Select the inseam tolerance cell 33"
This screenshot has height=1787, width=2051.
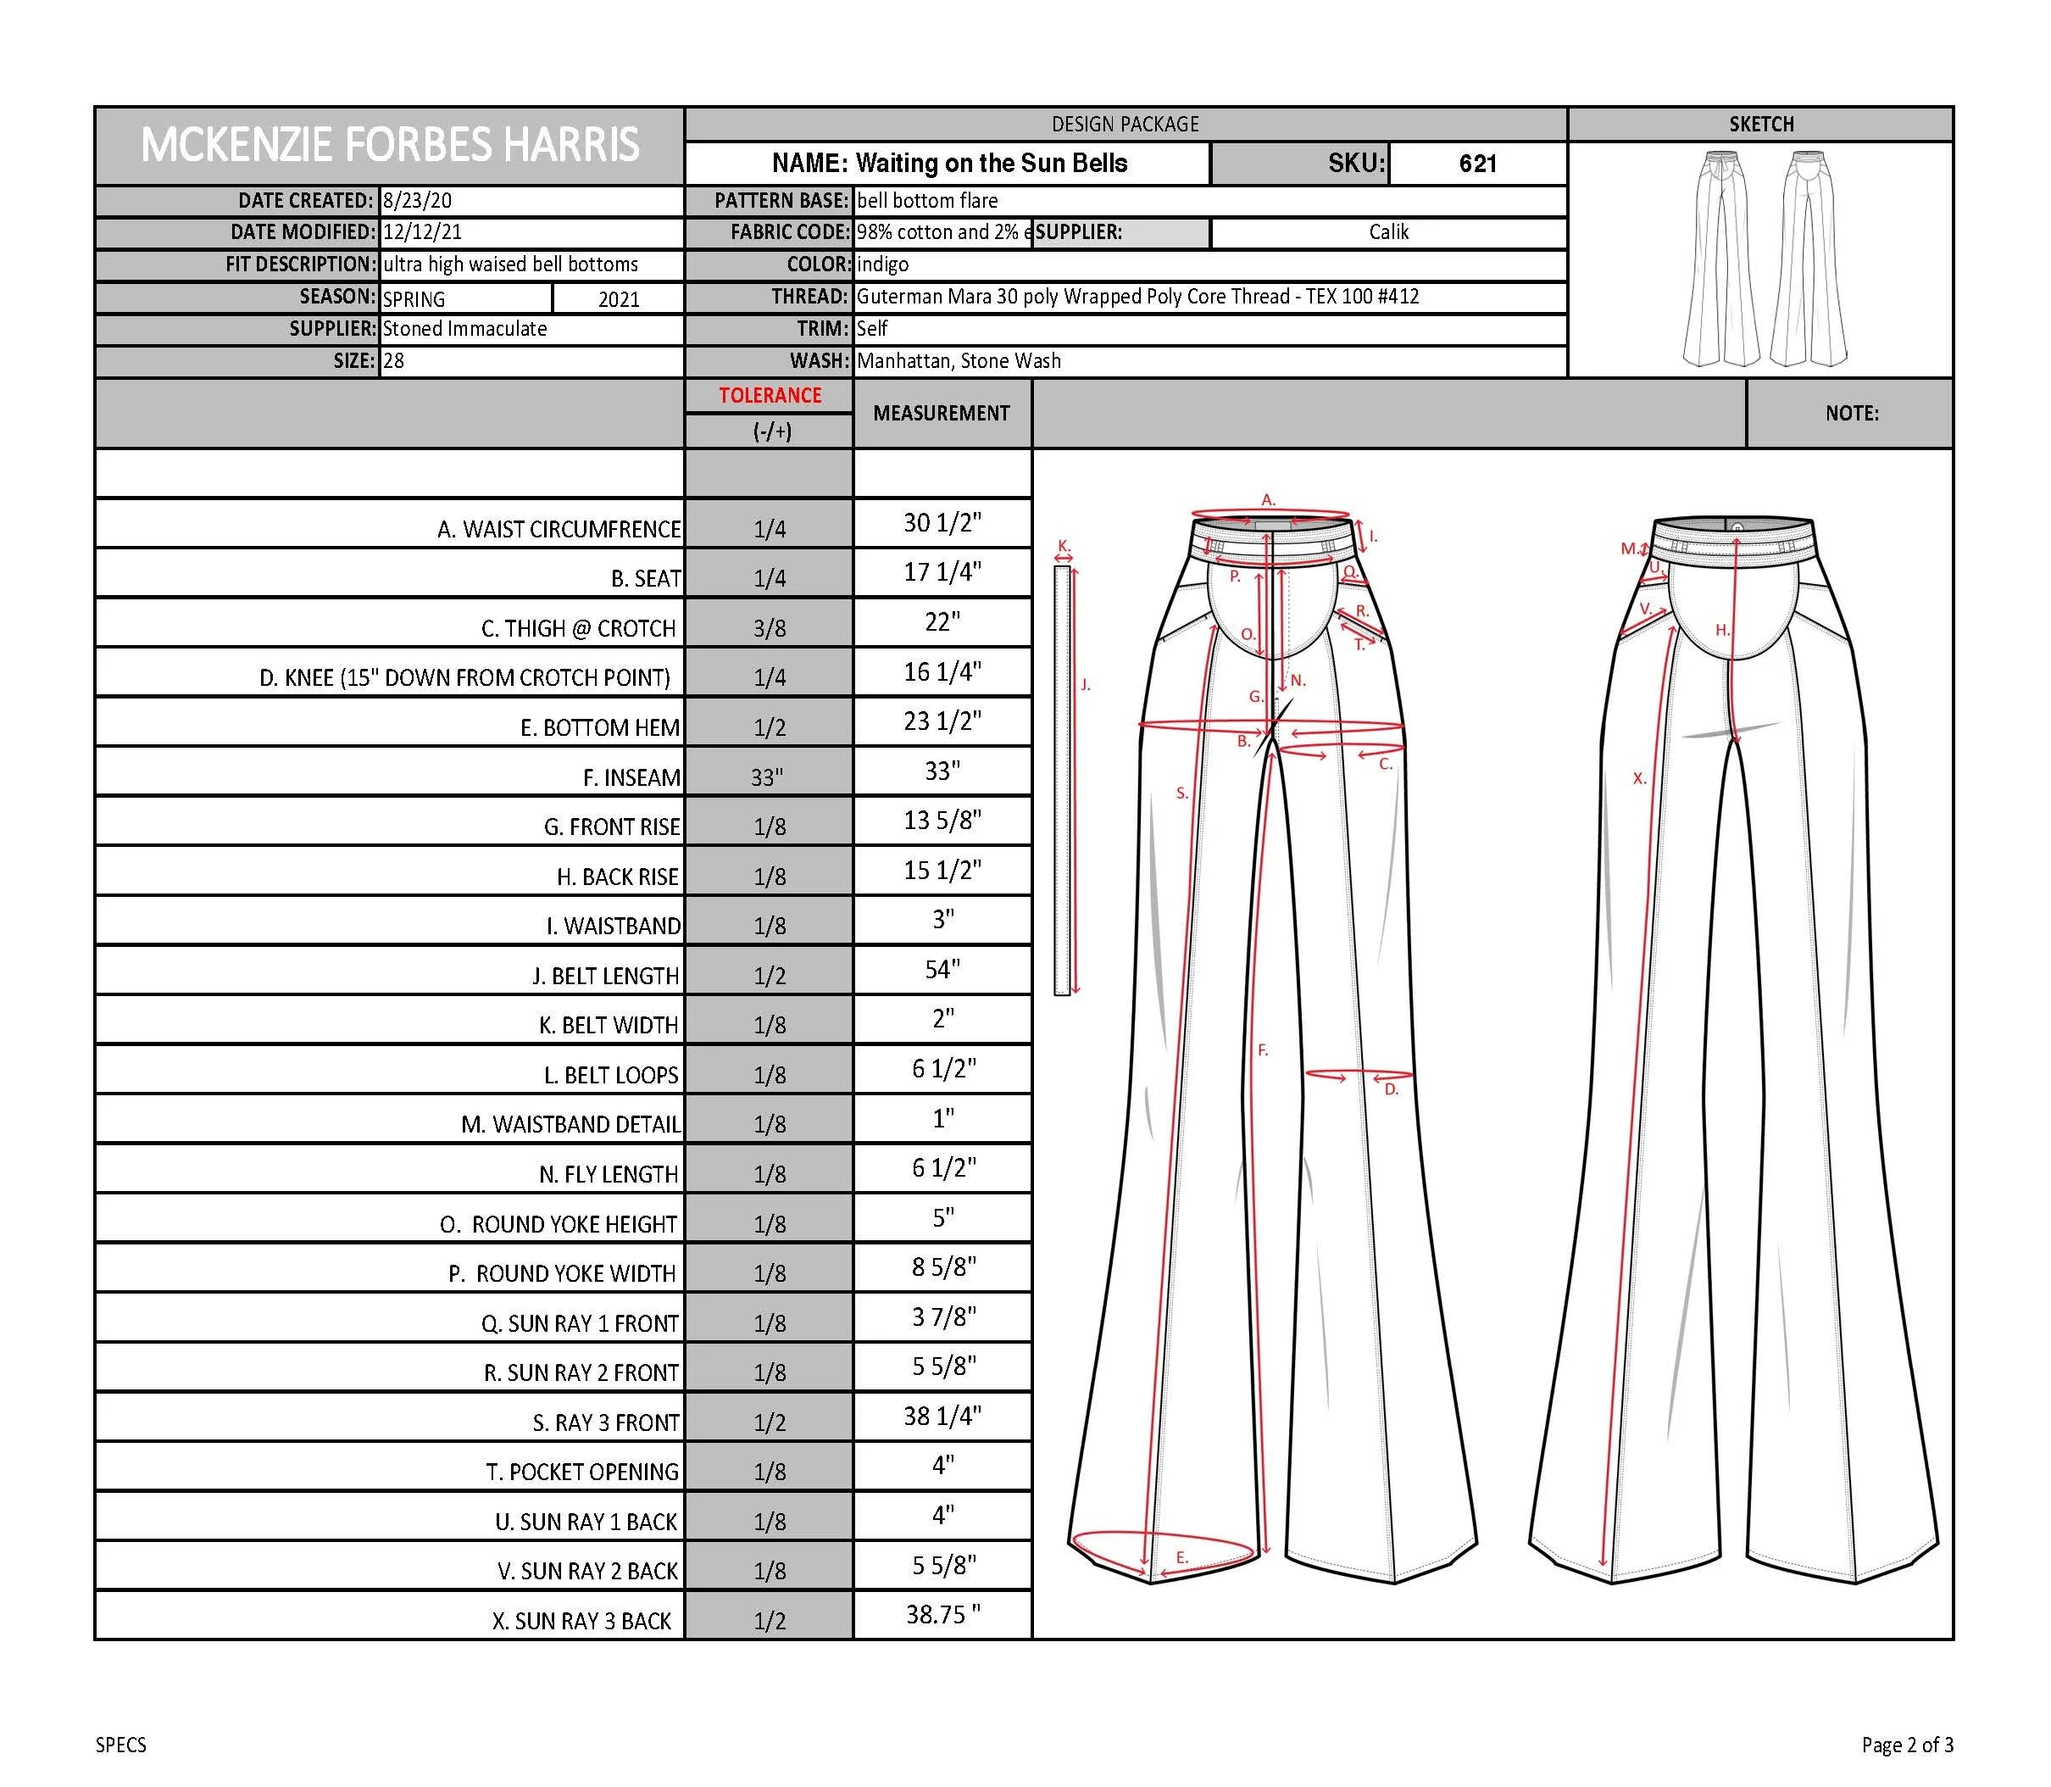point(768,777)
